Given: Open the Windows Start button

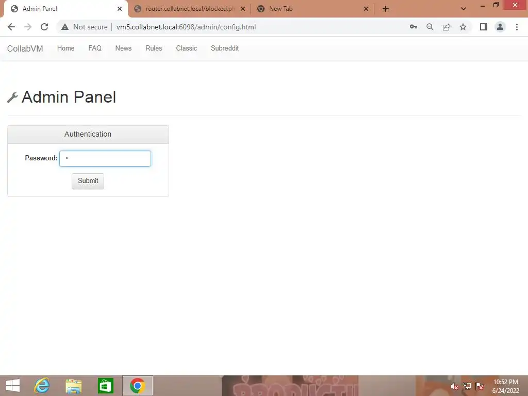Looking at the screenshot, I should click(x=13, y=386).
